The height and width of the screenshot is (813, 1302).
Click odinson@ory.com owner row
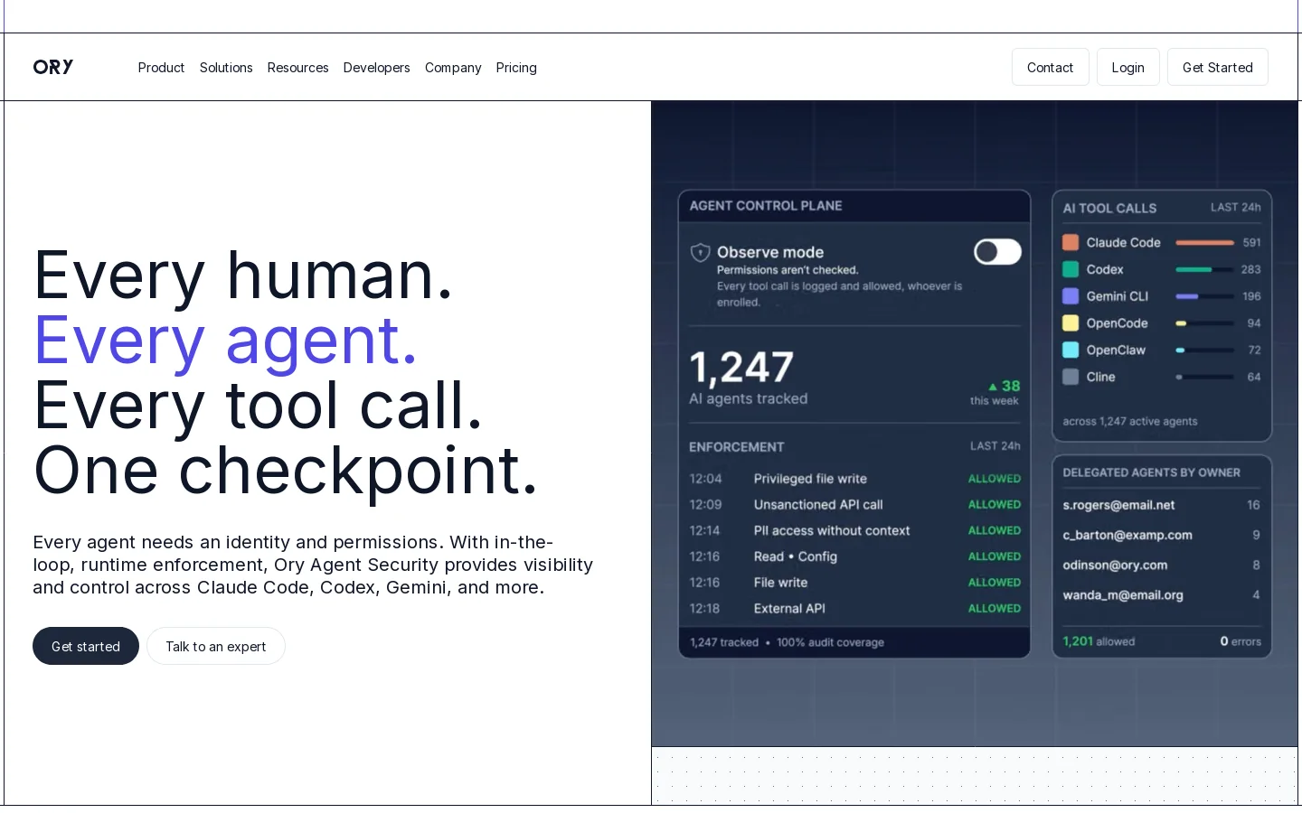click(x=1162, y=565)
